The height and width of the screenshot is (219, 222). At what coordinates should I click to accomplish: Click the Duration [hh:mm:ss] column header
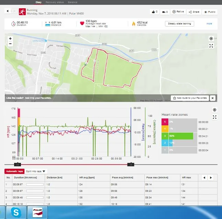[25, 178]
